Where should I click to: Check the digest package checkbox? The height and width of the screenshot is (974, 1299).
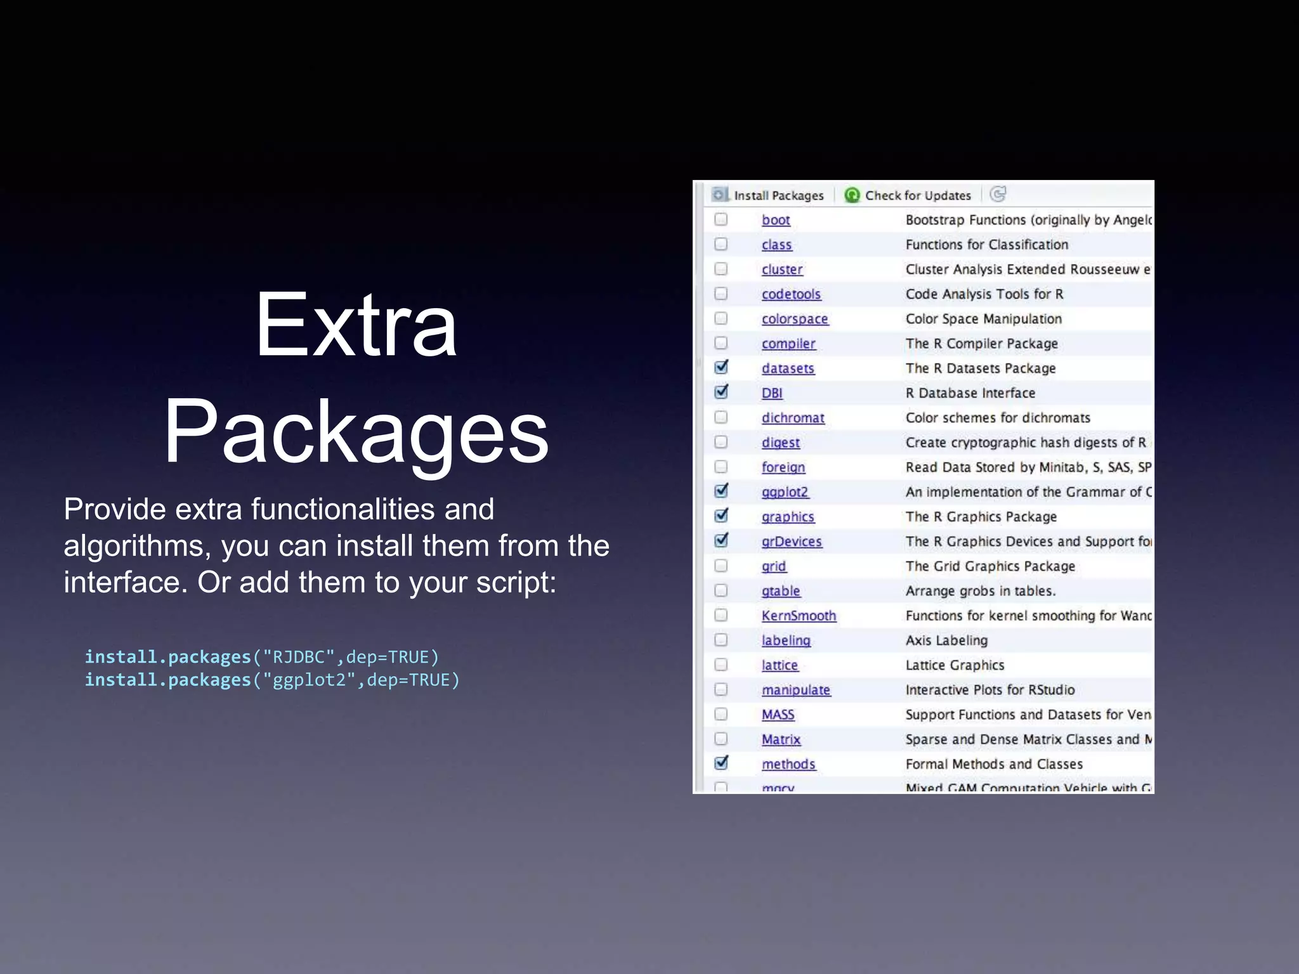[721, 442]
